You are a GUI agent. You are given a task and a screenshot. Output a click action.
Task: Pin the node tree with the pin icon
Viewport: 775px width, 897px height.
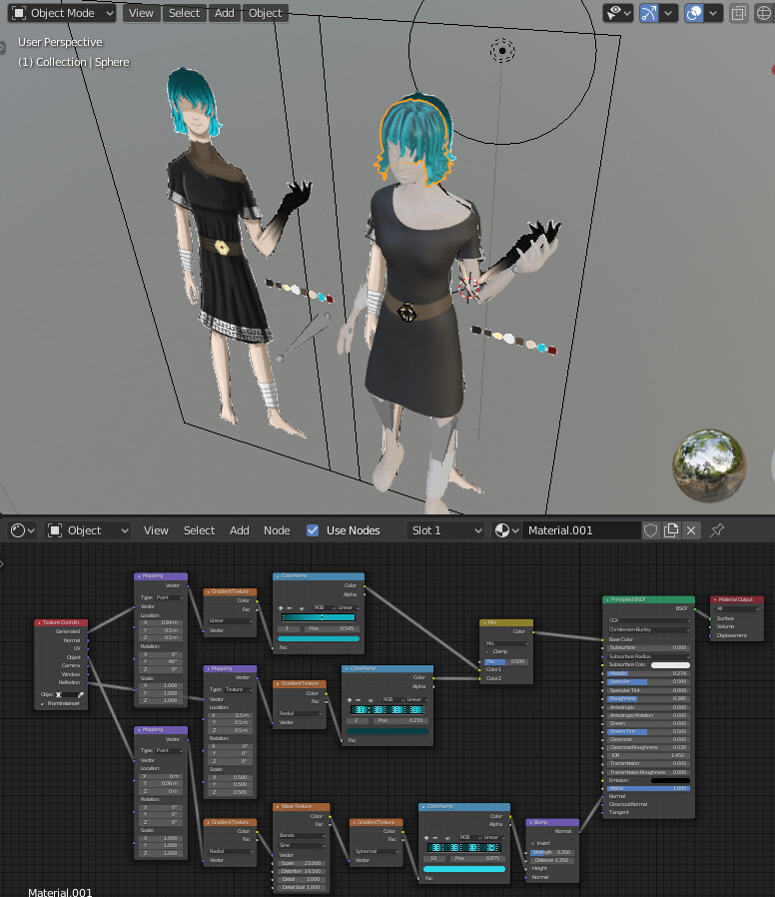click(x=717, y=530)
